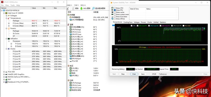
Task: Collapse the DESKTOP-RFF9CJ0 tree node
Action: [x=2, y=11]
